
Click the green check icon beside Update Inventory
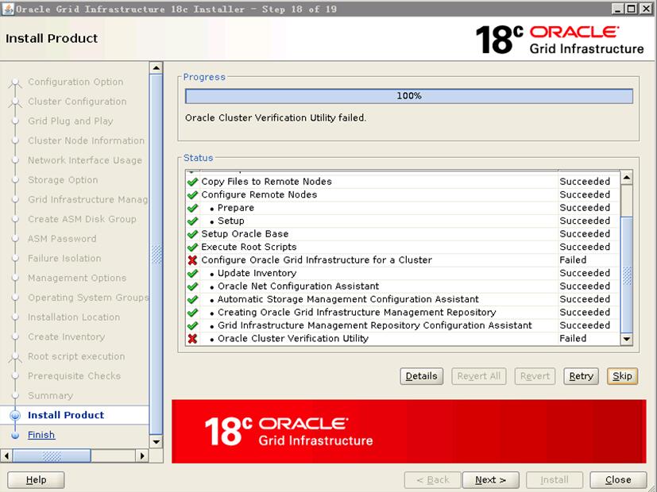click(192, 273)
